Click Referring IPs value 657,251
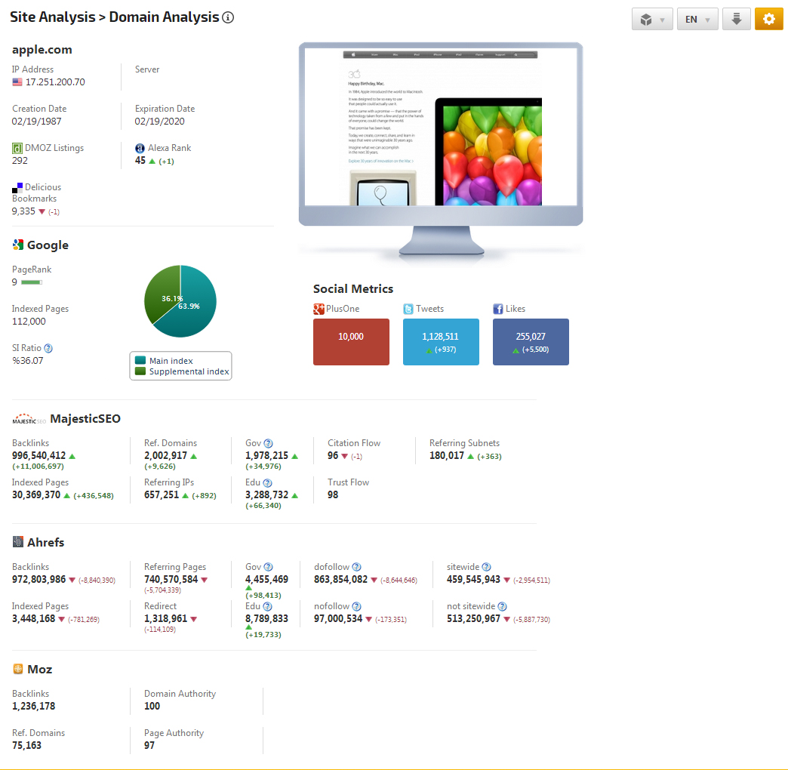The width and height of the screenshot is (788, 770). [x=162, y=494]
